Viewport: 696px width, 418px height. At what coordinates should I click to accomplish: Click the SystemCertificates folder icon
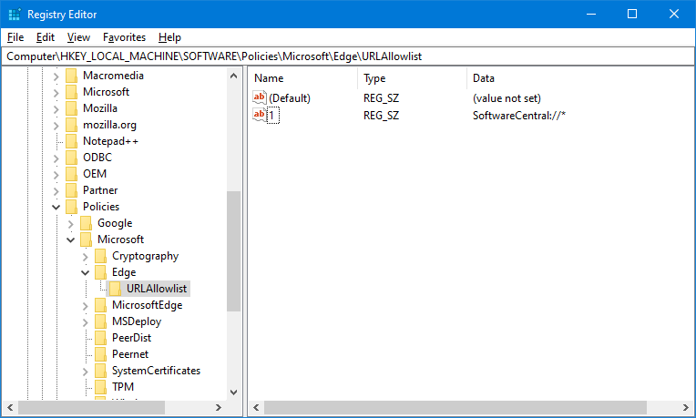[101, 371]
